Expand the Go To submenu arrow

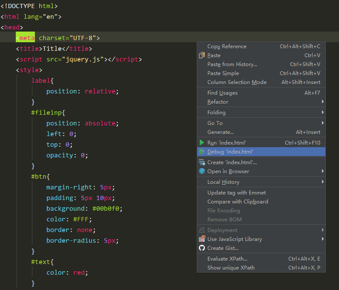[322, 123]
